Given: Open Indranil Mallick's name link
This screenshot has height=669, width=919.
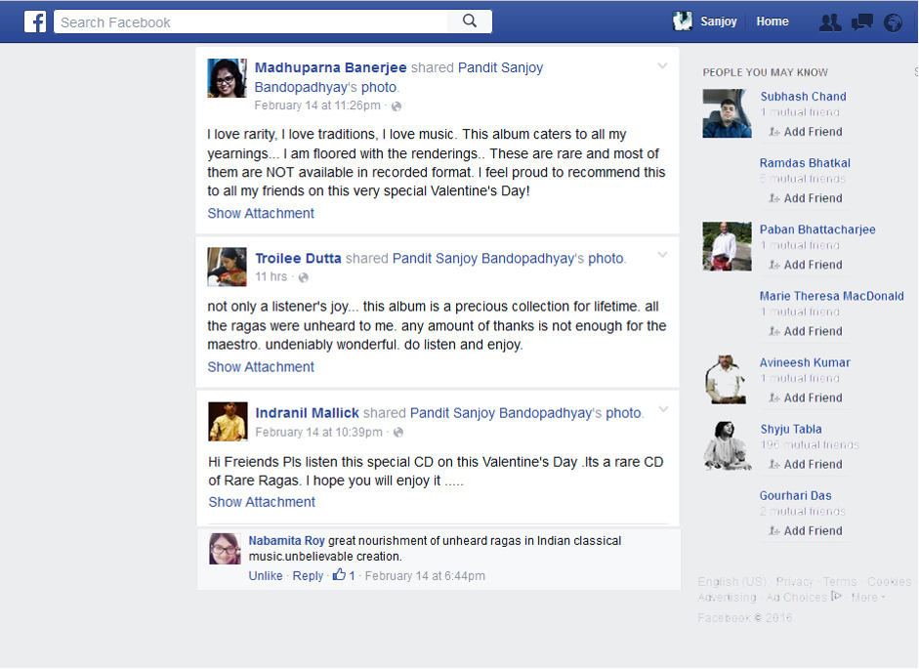Looking at the screenshot, I should pyautogui.click(x=307, y=413).
